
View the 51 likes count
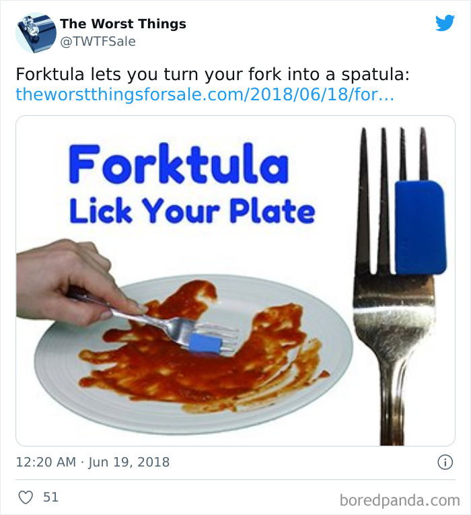point(51,497)
